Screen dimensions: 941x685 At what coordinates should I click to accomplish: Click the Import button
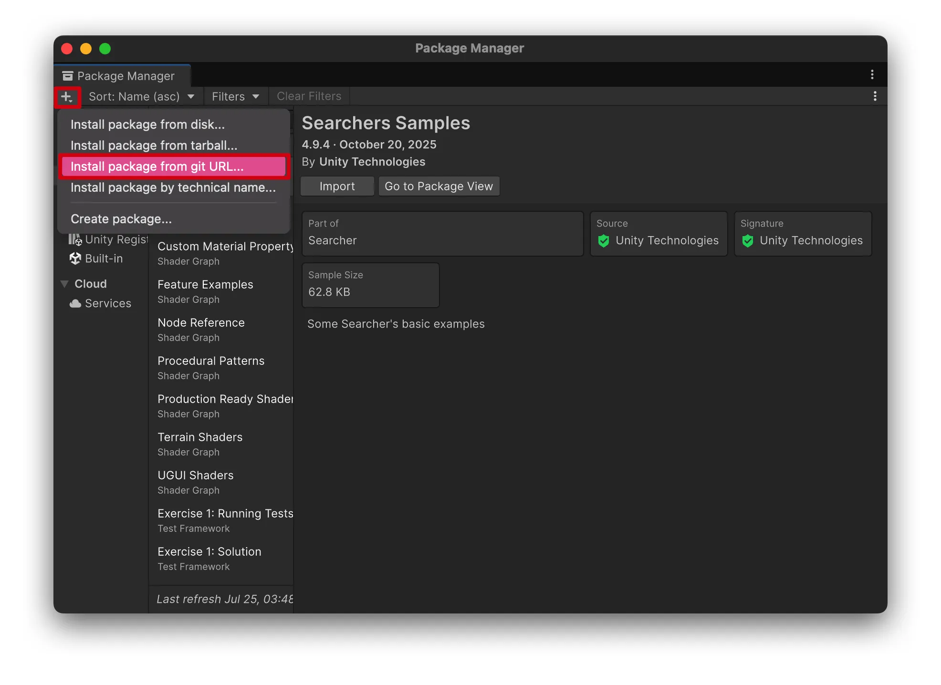click(337, 186)
